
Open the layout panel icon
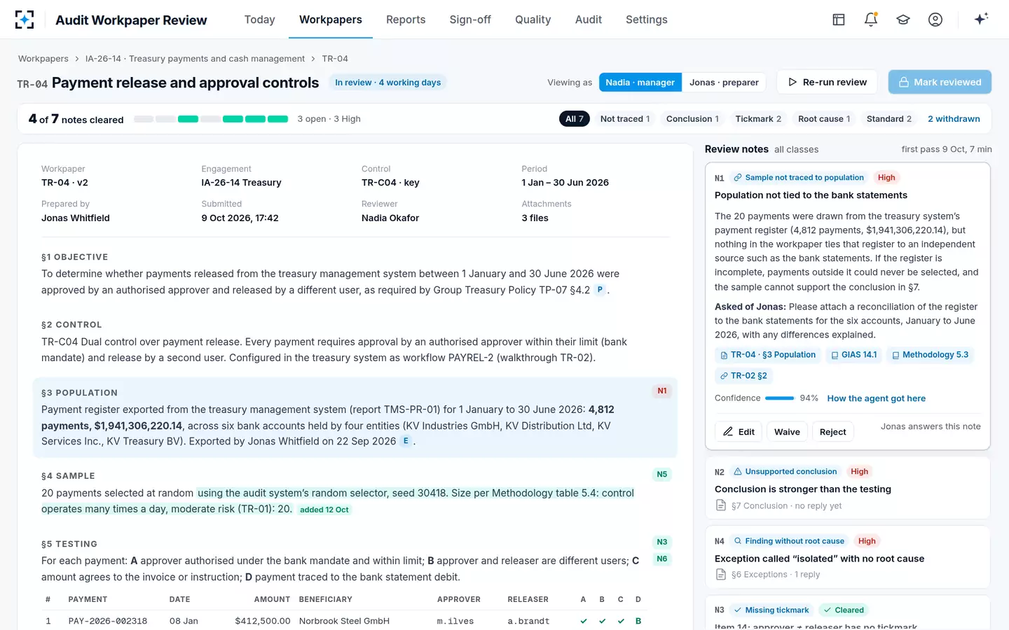839,20
